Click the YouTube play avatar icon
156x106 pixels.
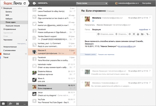34,101
